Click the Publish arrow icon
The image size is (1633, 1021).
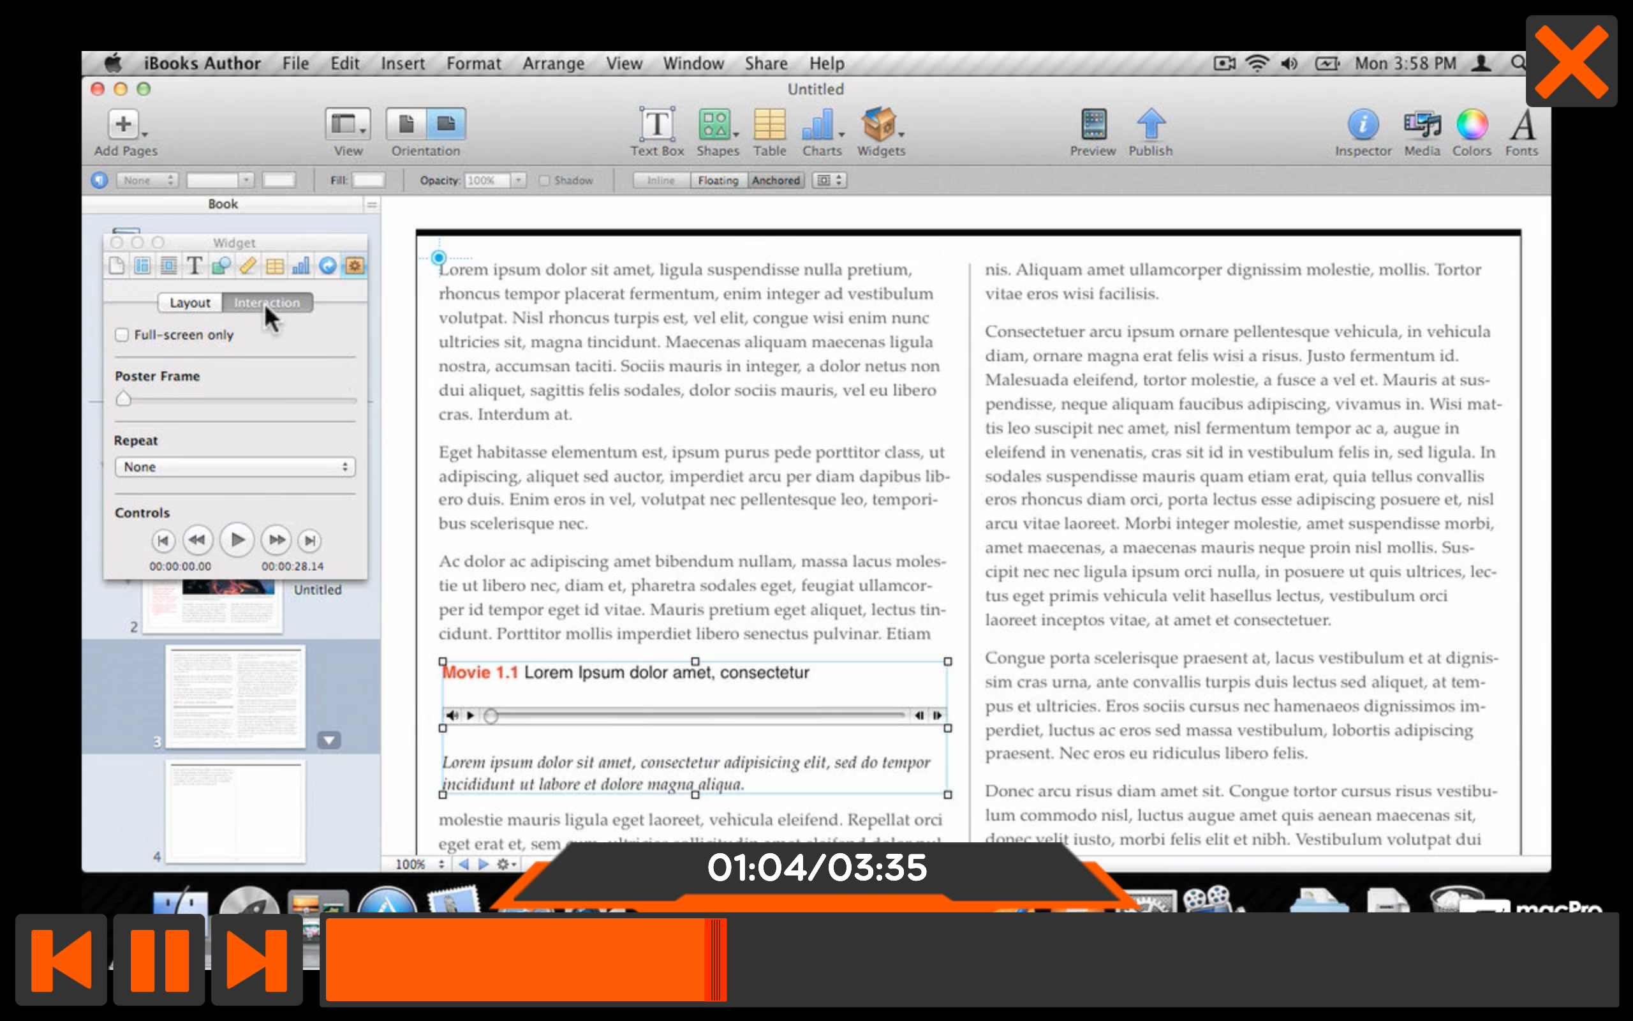(1151, 125)
